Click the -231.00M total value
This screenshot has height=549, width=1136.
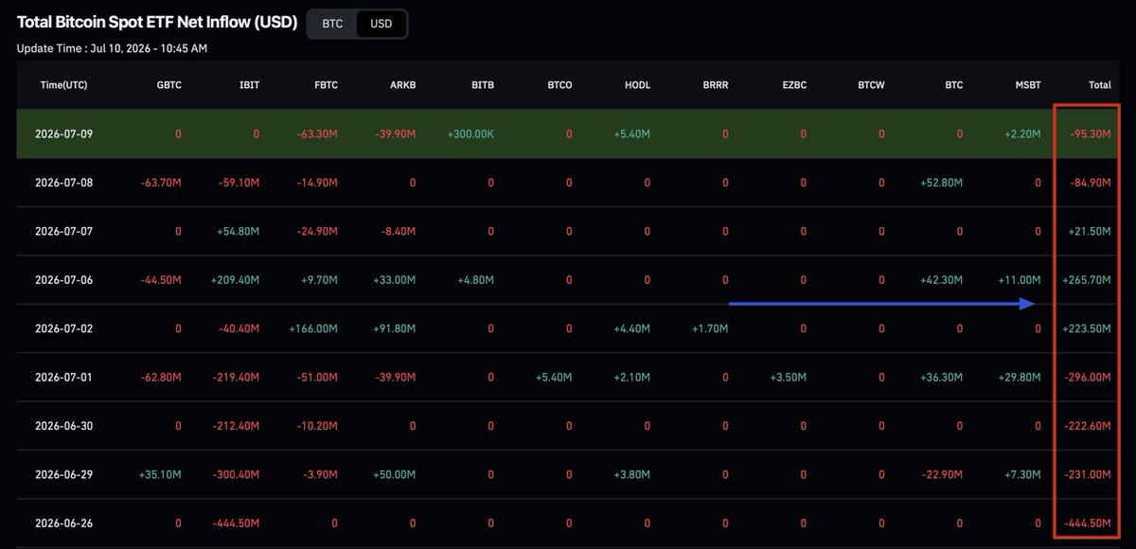pyautogui.click(x=1089, y=475)
